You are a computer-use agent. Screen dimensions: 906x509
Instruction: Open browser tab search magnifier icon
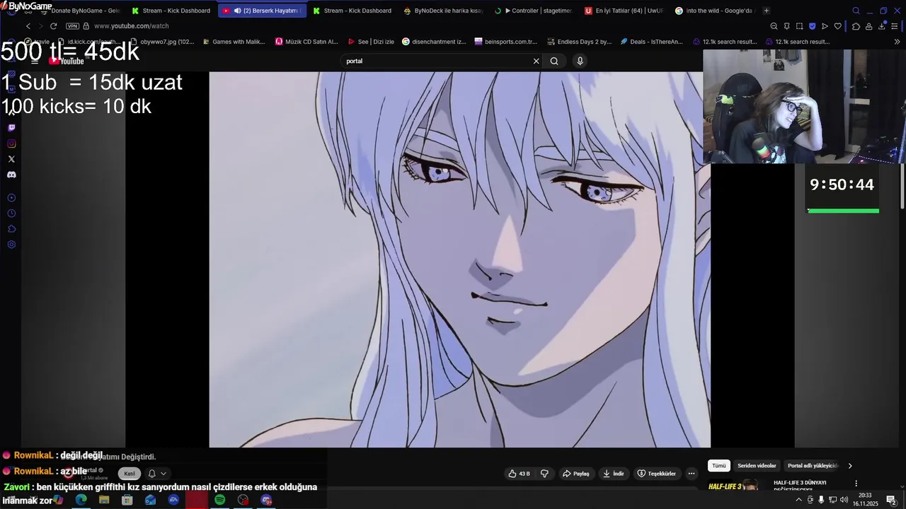856,11
